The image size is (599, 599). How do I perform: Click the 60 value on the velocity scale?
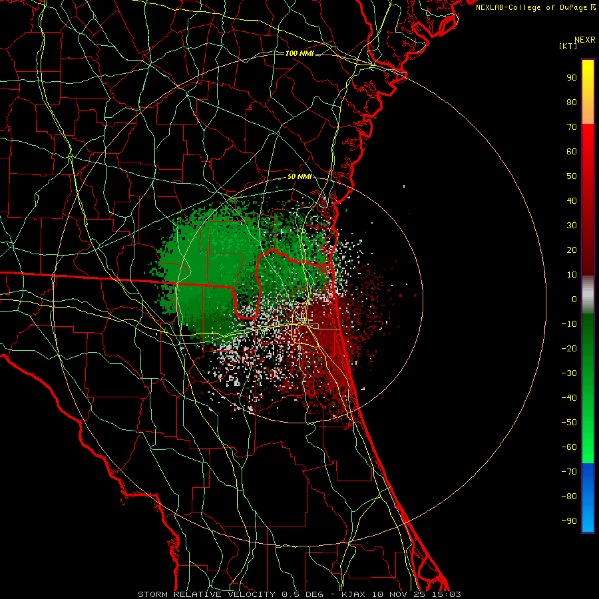572,152
